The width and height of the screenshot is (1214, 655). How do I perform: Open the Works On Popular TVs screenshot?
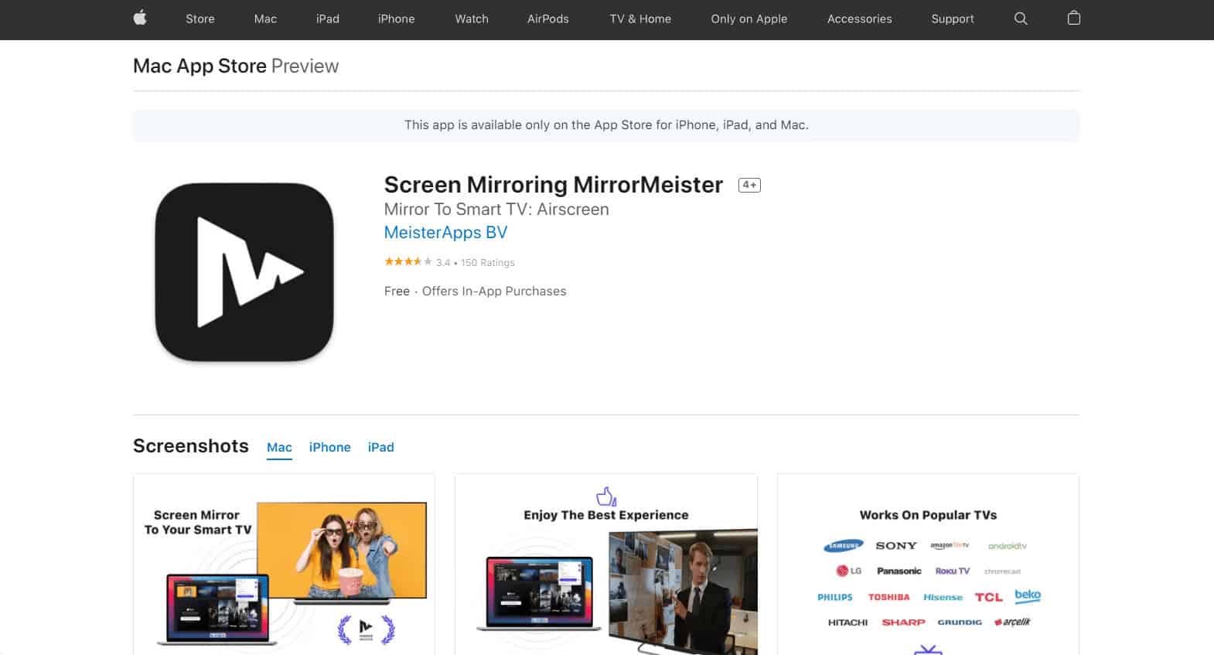(x=928, y=565)
